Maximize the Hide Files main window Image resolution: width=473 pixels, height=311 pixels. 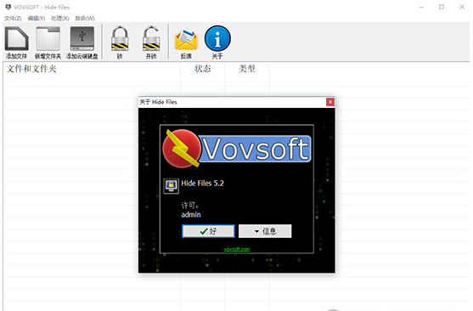(442, 7)
